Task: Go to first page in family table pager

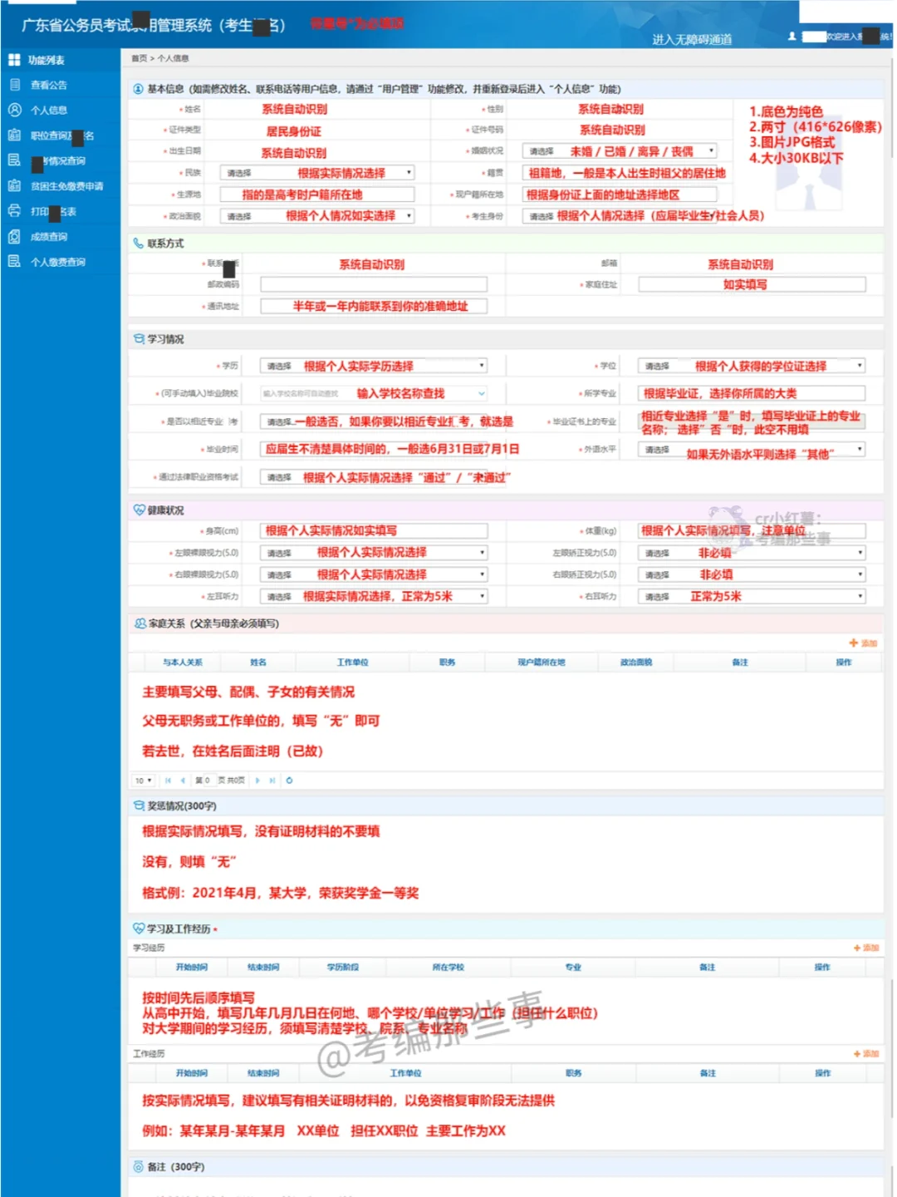Action: coord(168,781)
